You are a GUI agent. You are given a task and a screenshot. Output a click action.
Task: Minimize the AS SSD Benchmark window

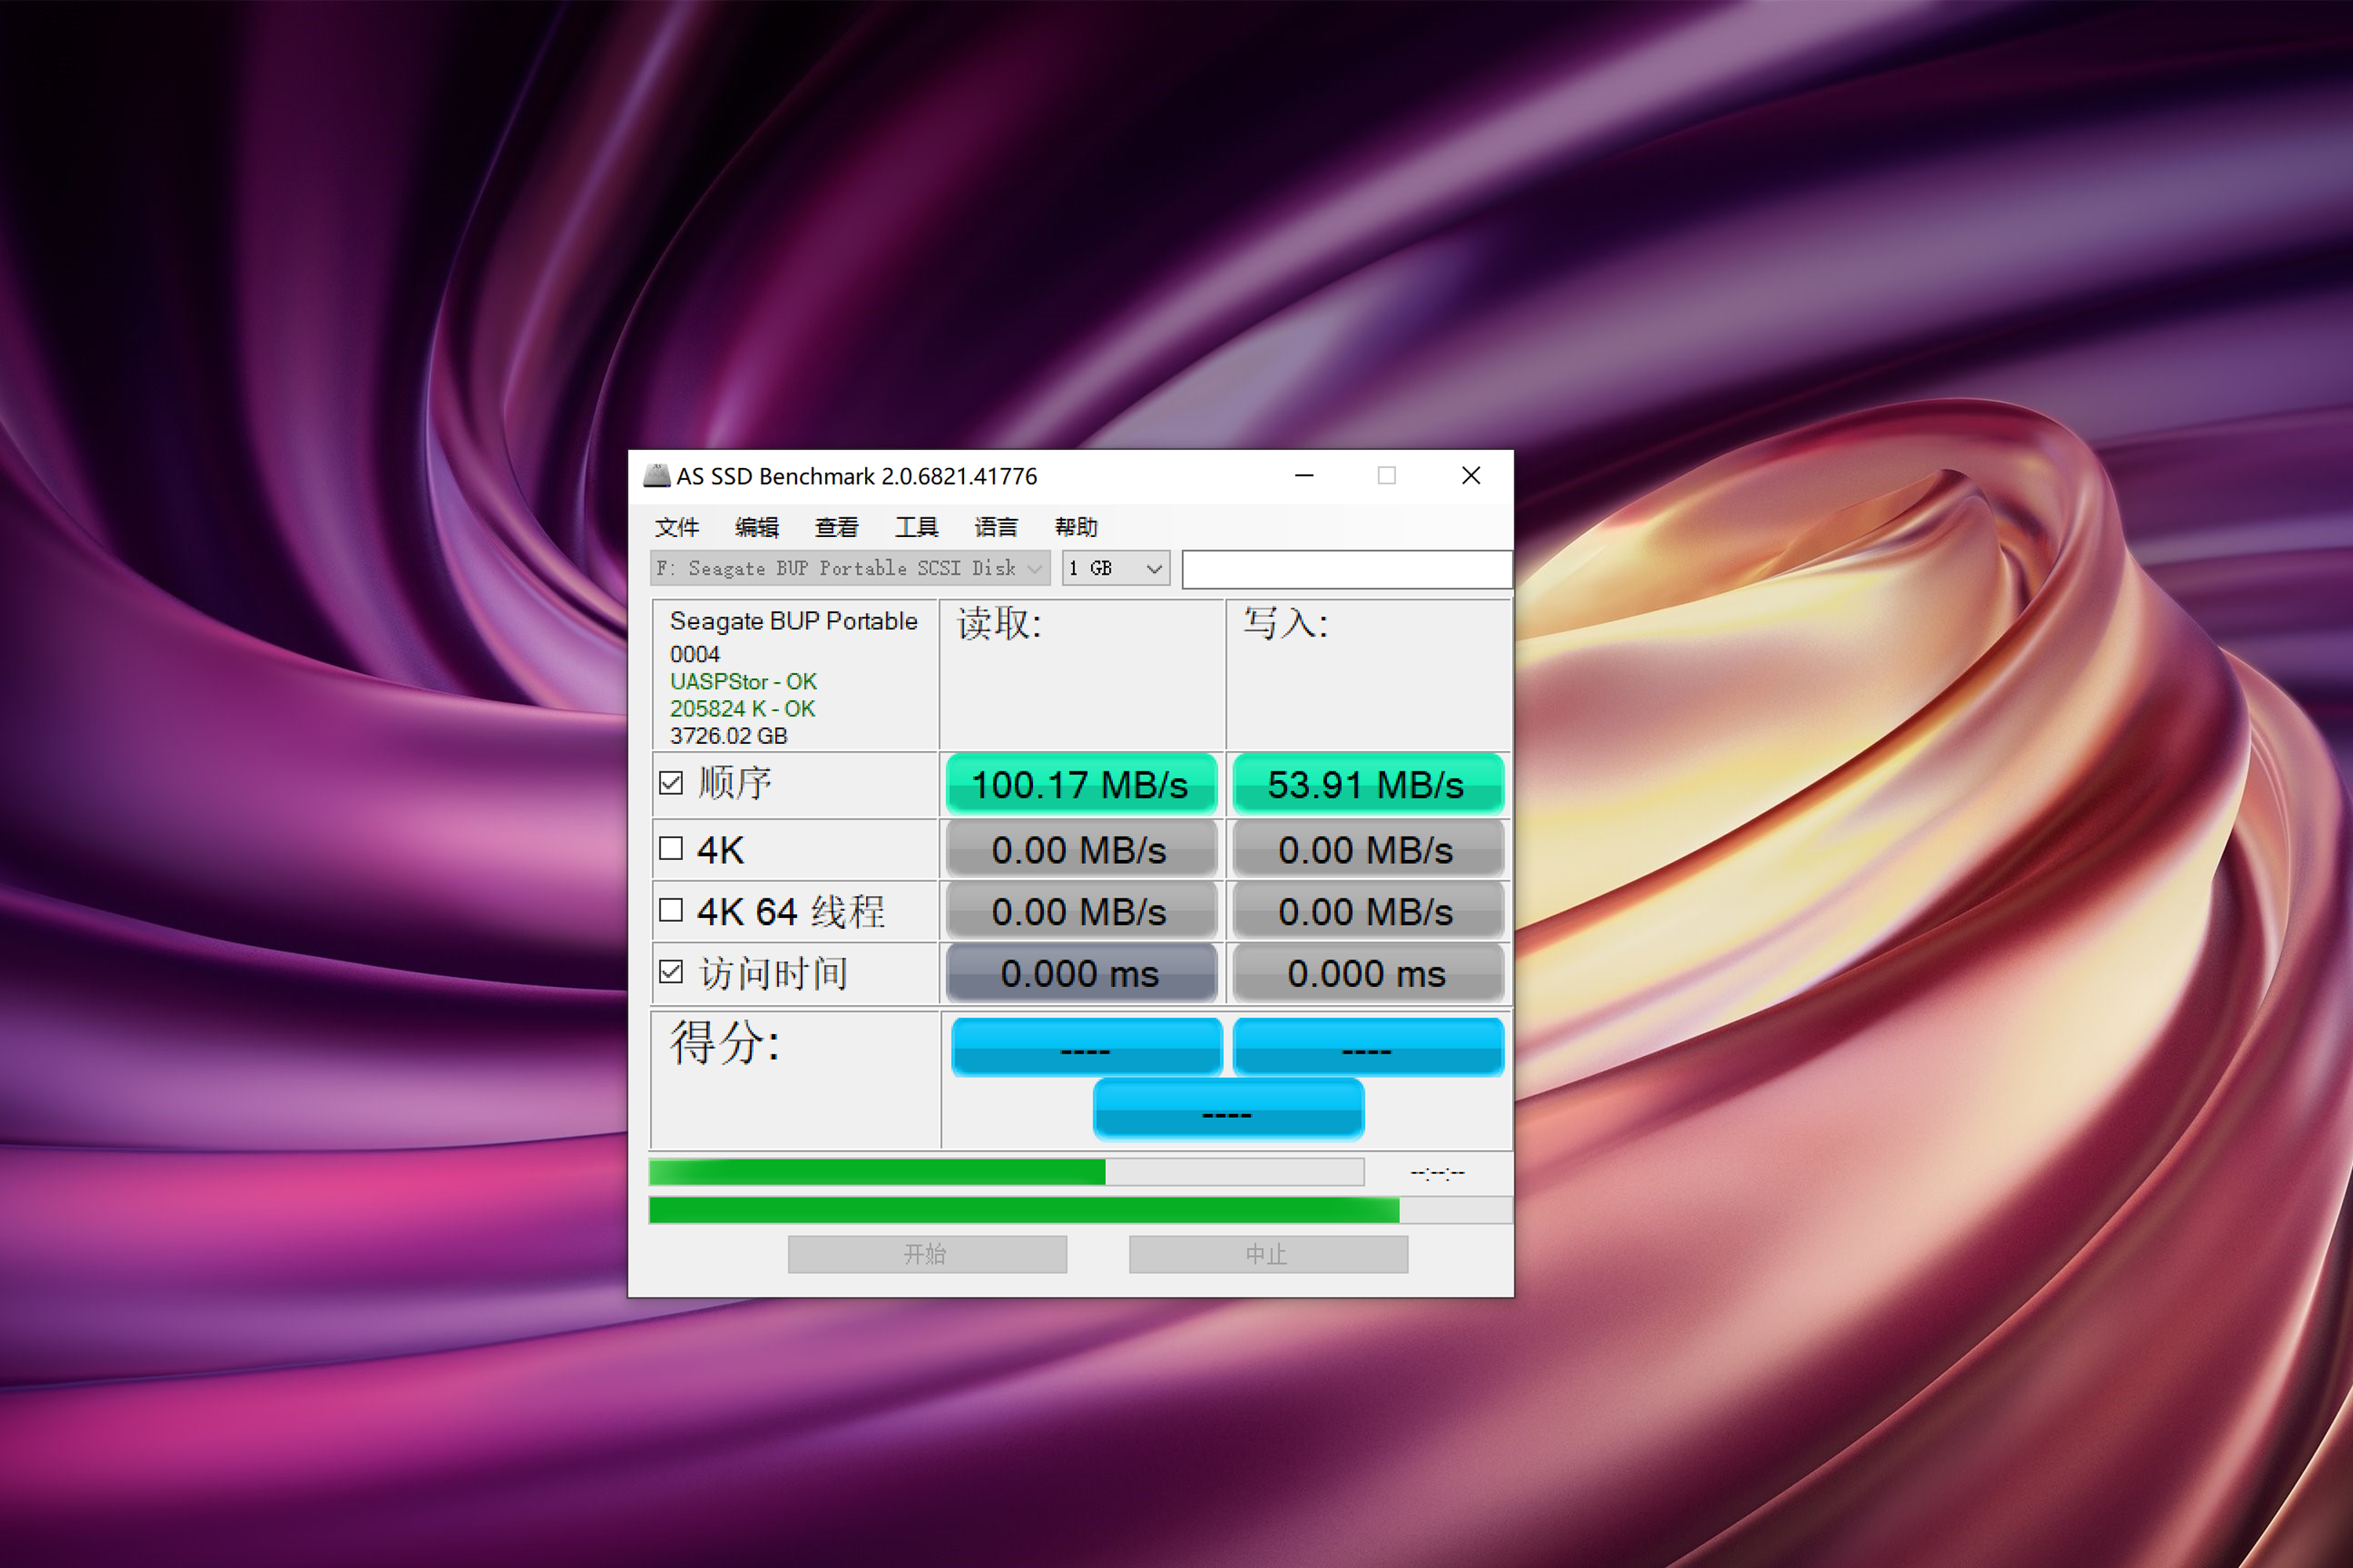1304,476
